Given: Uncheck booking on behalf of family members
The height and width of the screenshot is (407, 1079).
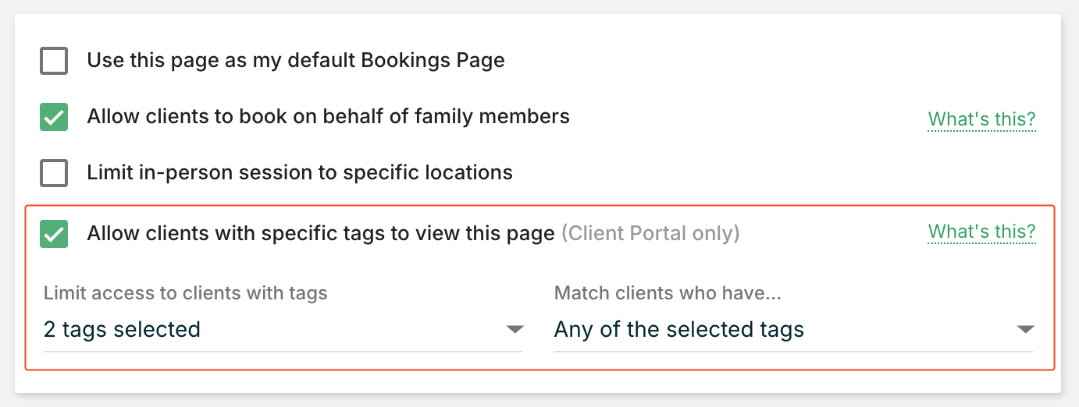Looking at the screenshot, I should 54,117.
